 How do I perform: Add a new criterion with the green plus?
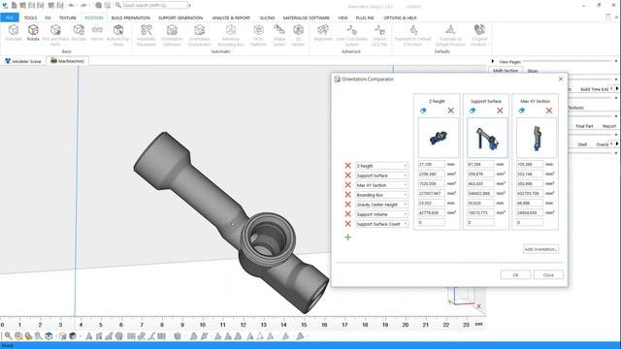pyautogui.click(x=347, y=237)
